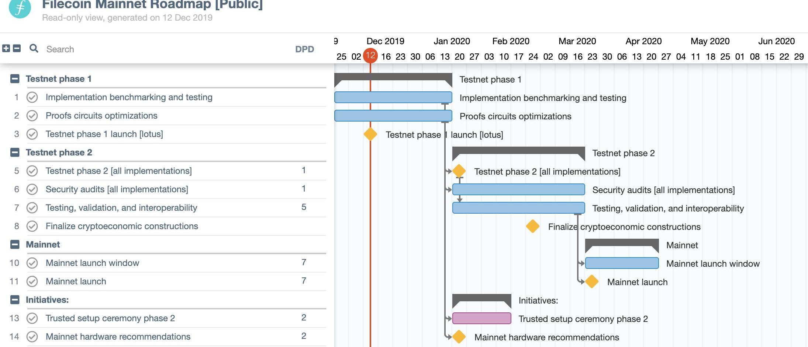Click Mainnet hardware recommendations milestone diamond
808x347 pixels.
pyautogui.click(x=459, y=337)
